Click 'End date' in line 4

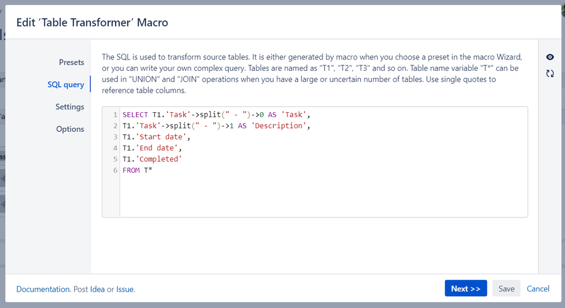click(156, 148)
